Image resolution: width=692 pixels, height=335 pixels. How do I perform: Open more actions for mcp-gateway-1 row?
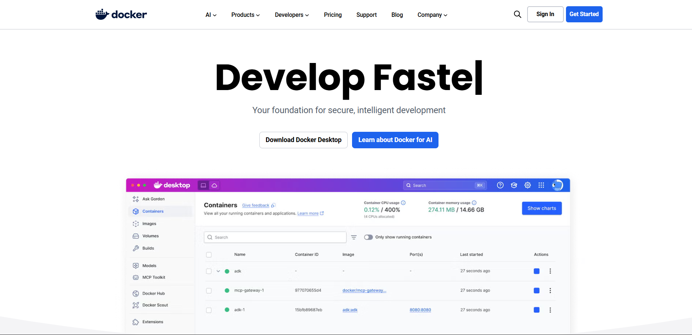tap(550, 291)
